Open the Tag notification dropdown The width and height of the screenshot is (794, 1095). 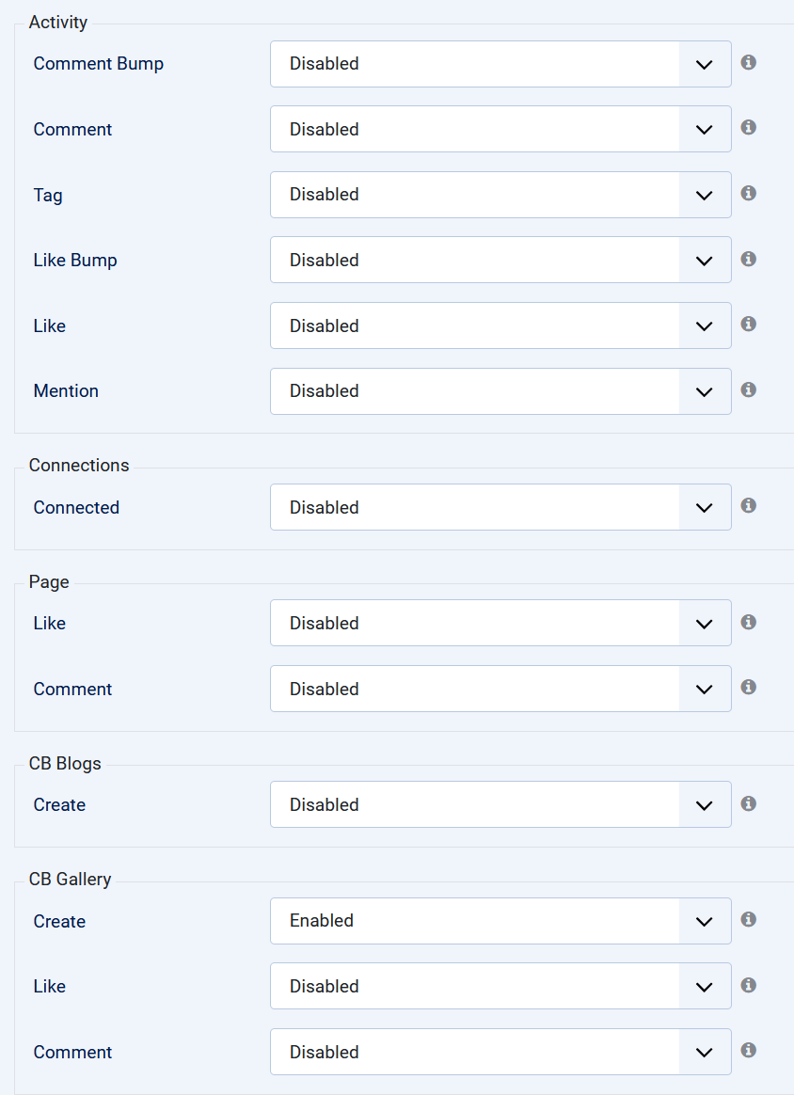500,195
